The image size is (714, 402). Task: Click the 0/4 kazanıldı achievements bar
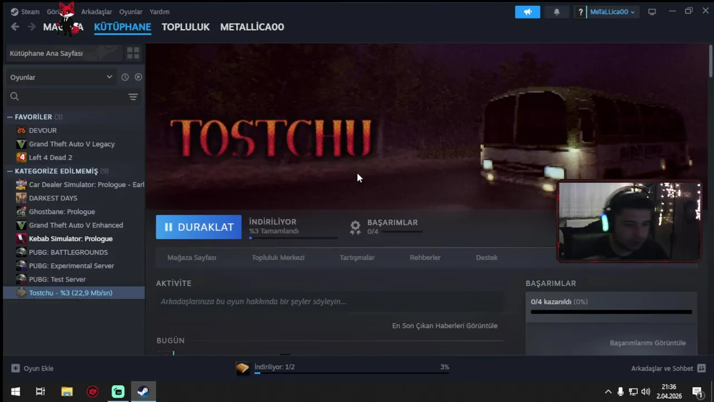coord(611,312)
